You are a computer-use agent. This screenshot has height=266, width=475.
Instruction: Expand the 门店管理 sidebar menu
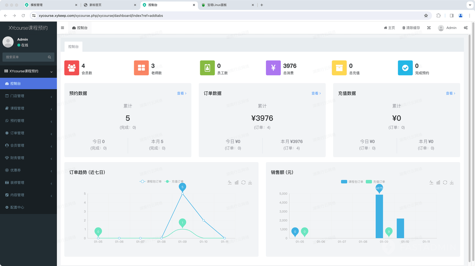[x=28, y=96]
